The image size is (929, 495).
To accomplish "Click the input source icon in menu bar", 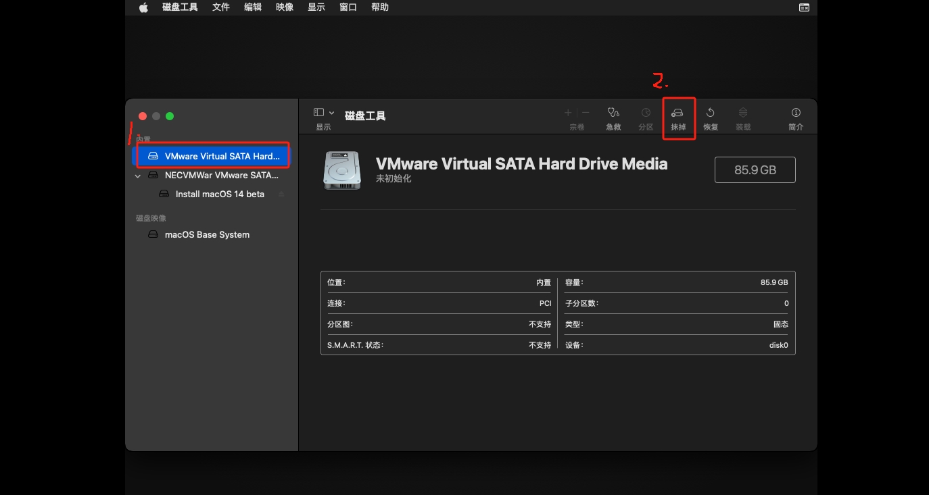I will click(x=804, y=7).
